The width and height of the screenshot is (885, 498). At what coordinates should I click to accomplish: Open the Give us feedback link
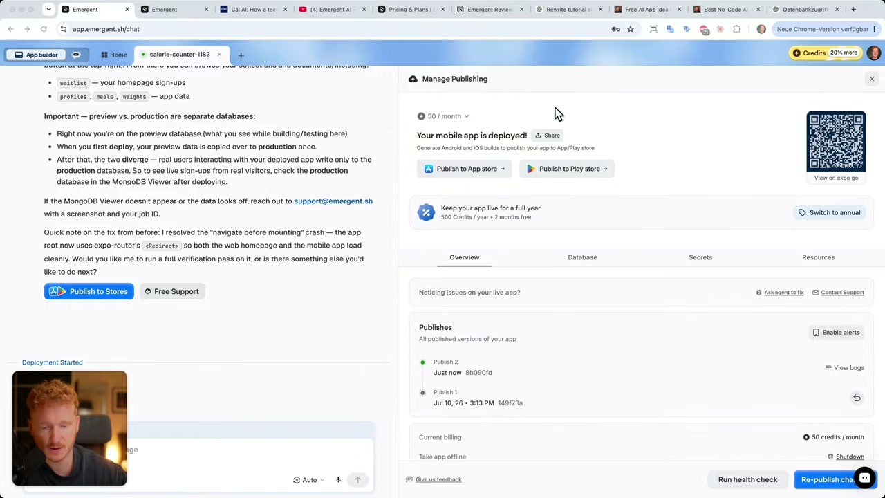434,479
